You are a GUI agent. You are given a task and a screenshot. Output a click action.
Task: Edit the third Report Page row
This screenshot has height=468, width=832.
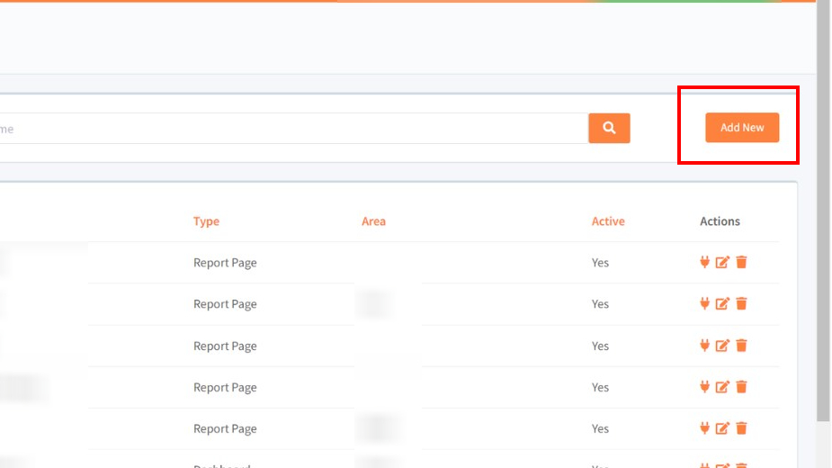(722, 346)
